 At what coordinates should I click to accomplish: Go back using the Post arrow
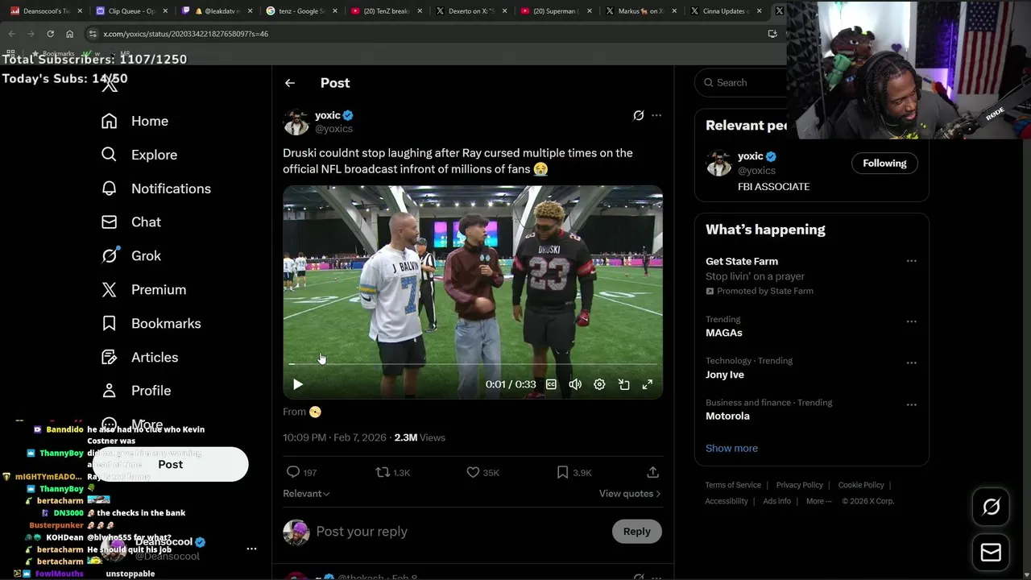pyautogui.click(x=290, y=83)
